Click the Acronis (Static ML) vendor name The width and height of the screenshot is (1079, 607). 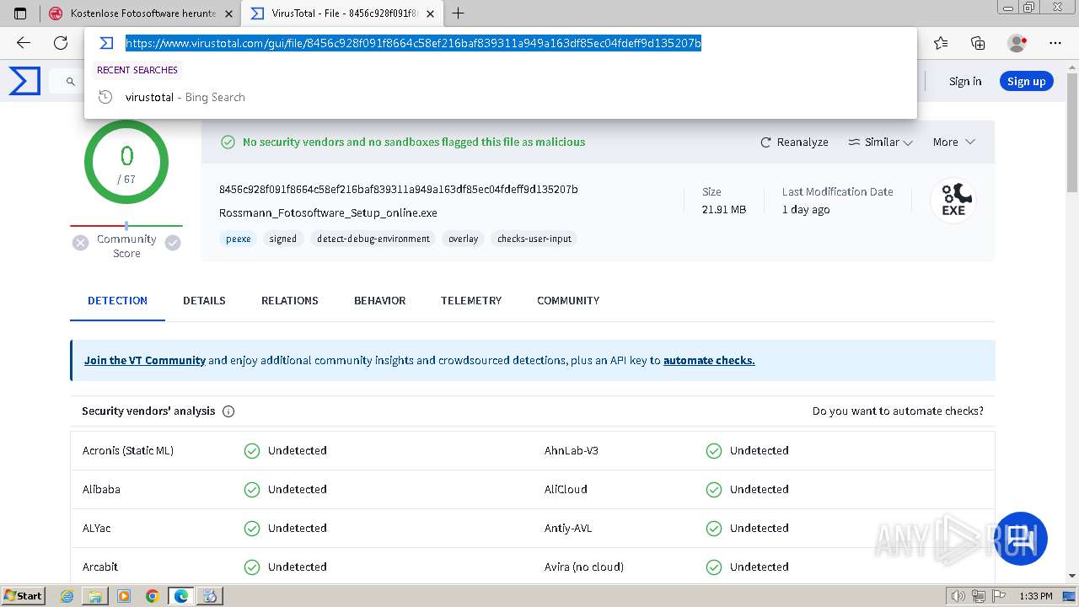tap(128, 451)
